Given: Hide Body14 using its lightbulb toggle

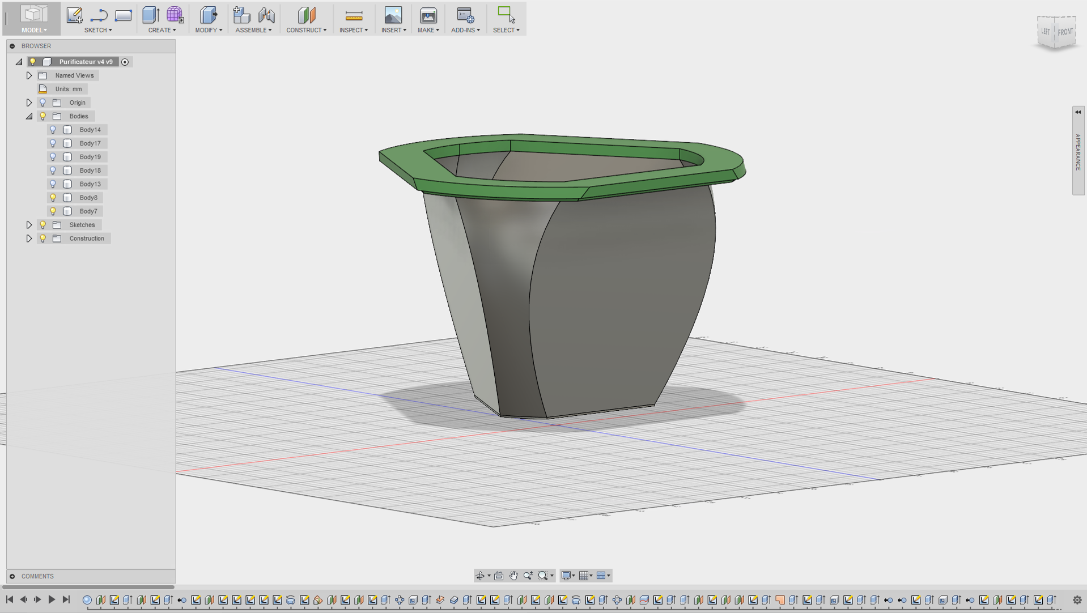Looking at the screenshot, I should coord(53,129).
